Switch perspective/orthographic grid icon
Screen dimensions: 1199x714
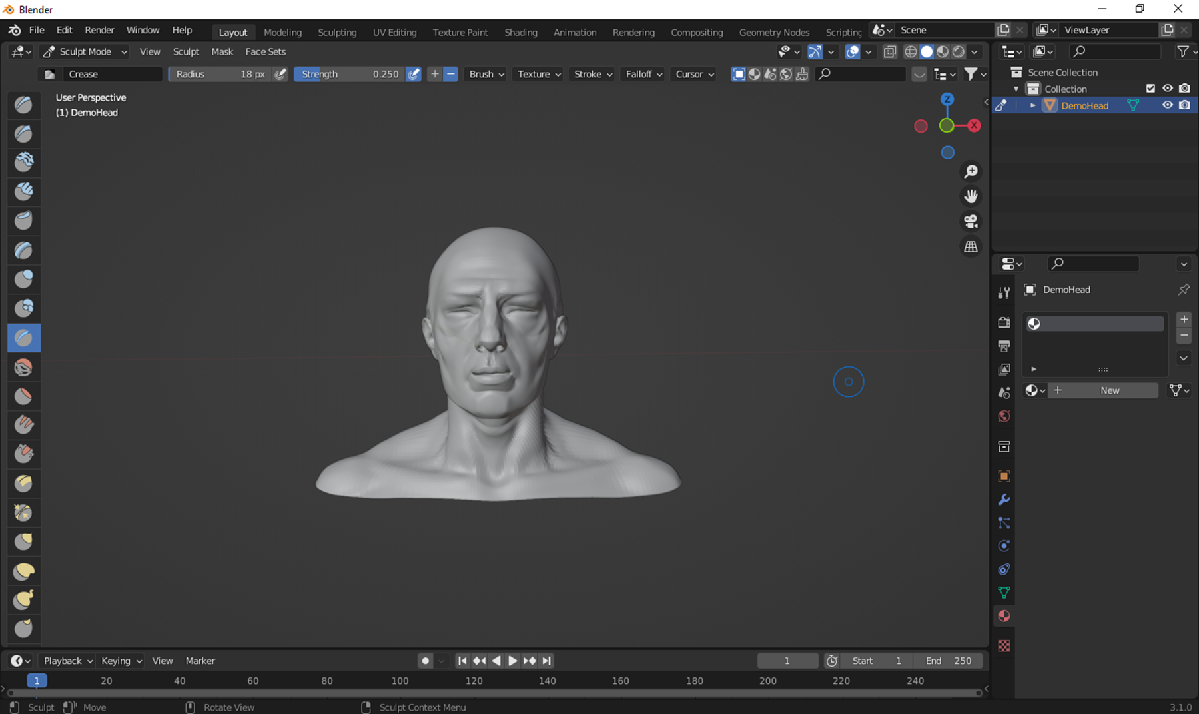(x=971, y=246)
